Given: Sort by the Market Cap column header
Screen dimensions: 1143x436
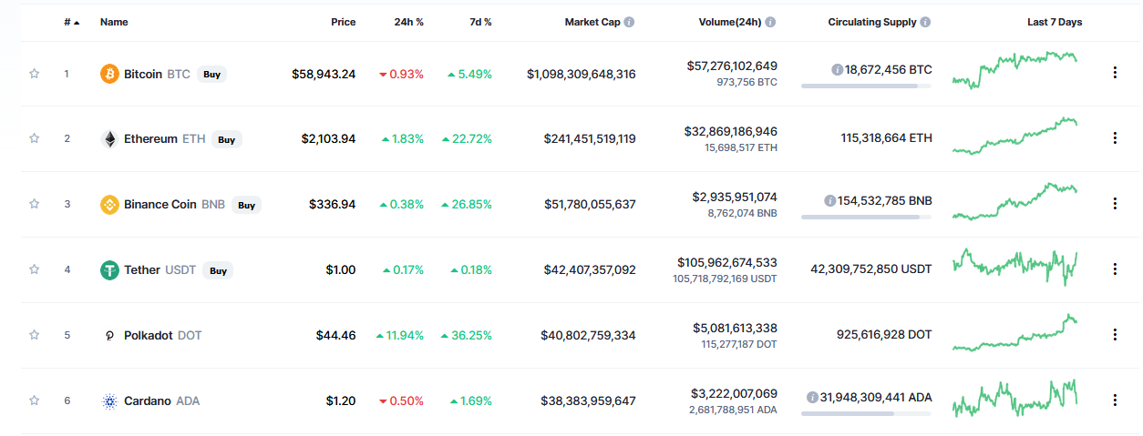Looking at the screenshot, I should coord(593,22).
